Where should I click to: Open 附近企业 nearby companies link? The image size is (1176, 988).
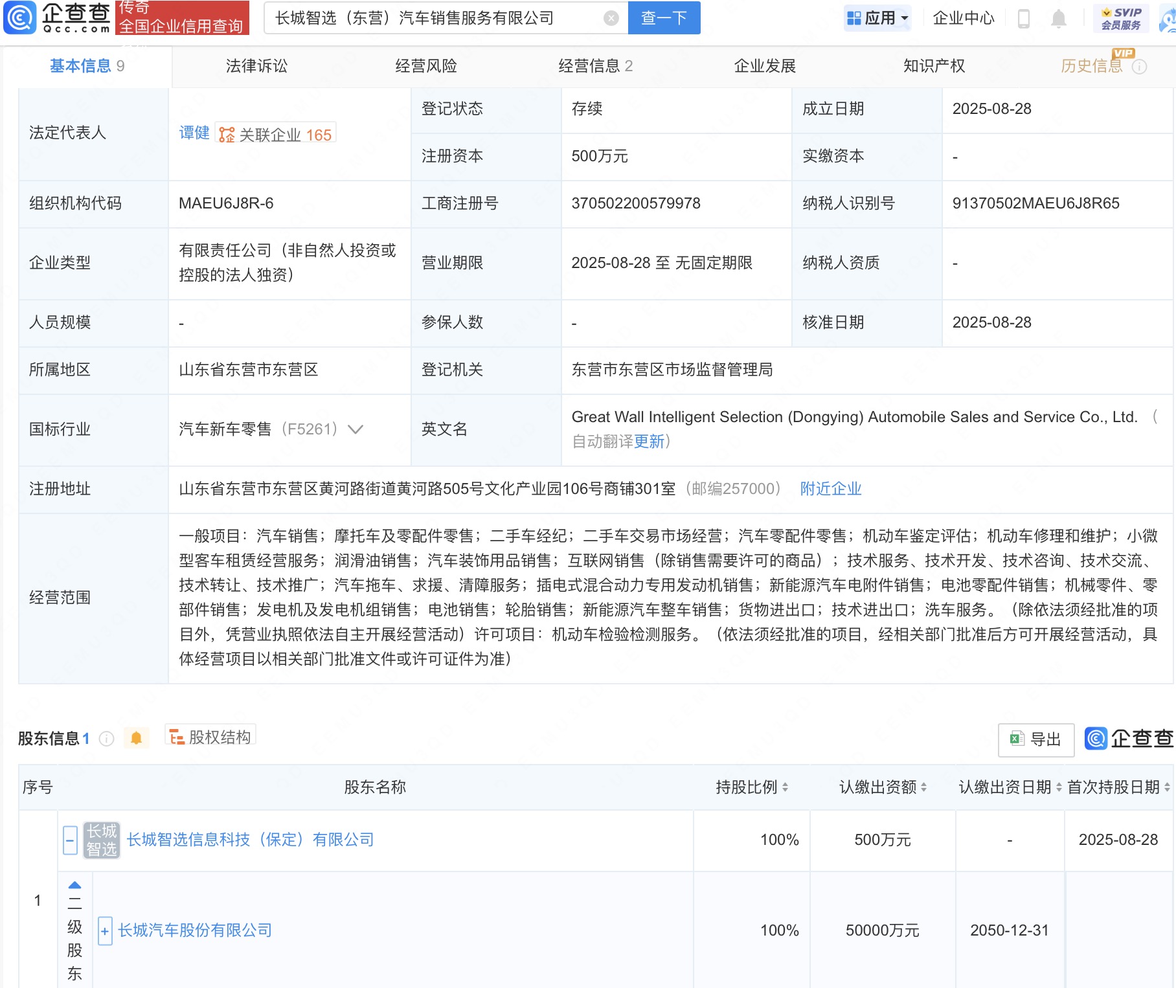(x=831, y=489)
